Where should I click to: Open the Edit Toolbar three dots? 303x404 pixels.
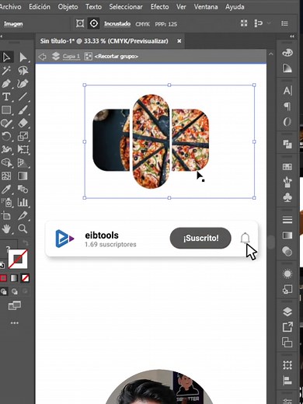tap(15, 323)
